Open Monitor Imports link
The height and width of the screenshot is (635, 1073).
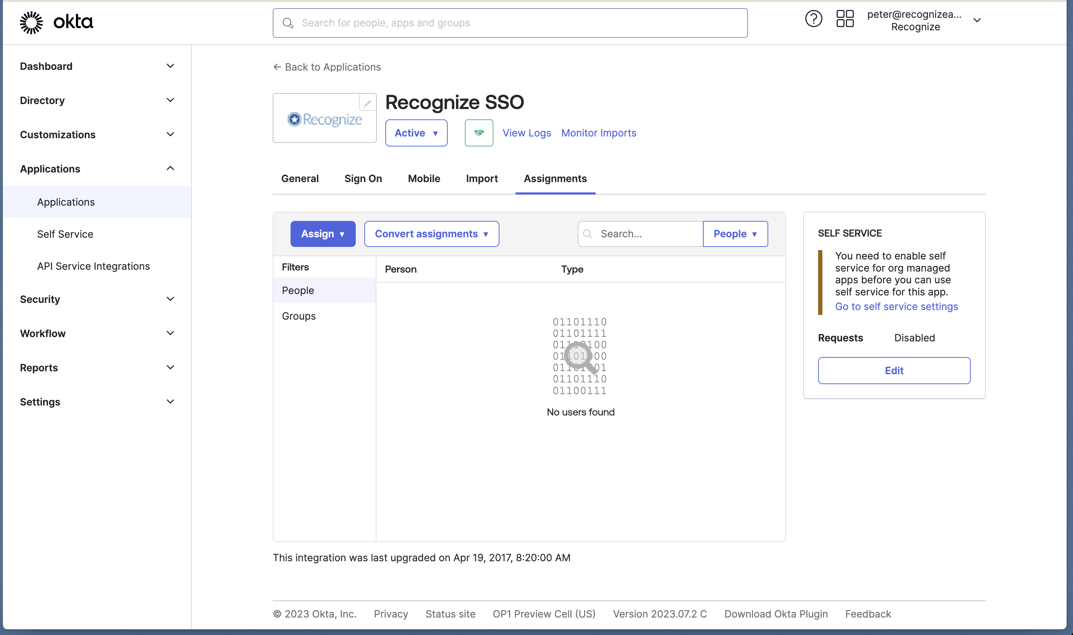coord(598,133)
